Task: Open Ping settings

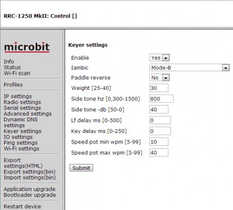Action: [x=20, y=143]
